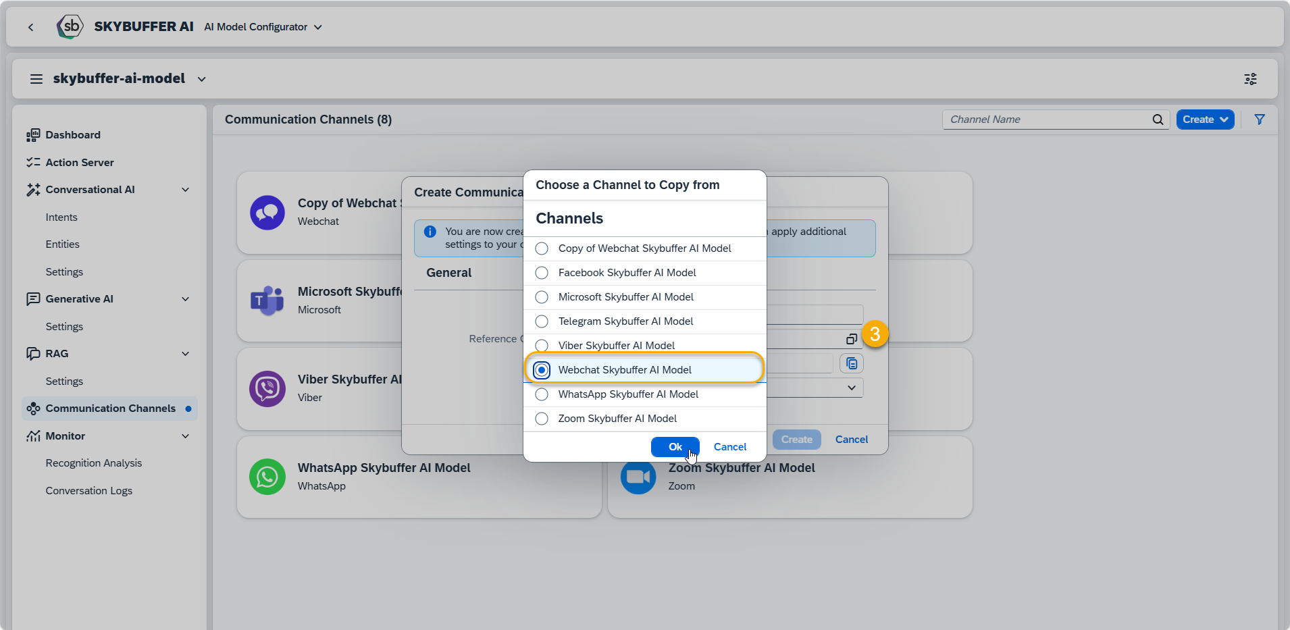1290x630 pixels.
Task: Open the dropdown select in Create dialog
Action: (x=852, y=388)
